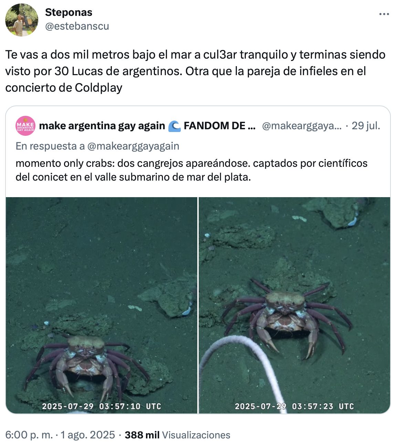This screenshot has width=396, height=446.
Task: Click the En respuesta a label
Action: click(50, 146)
